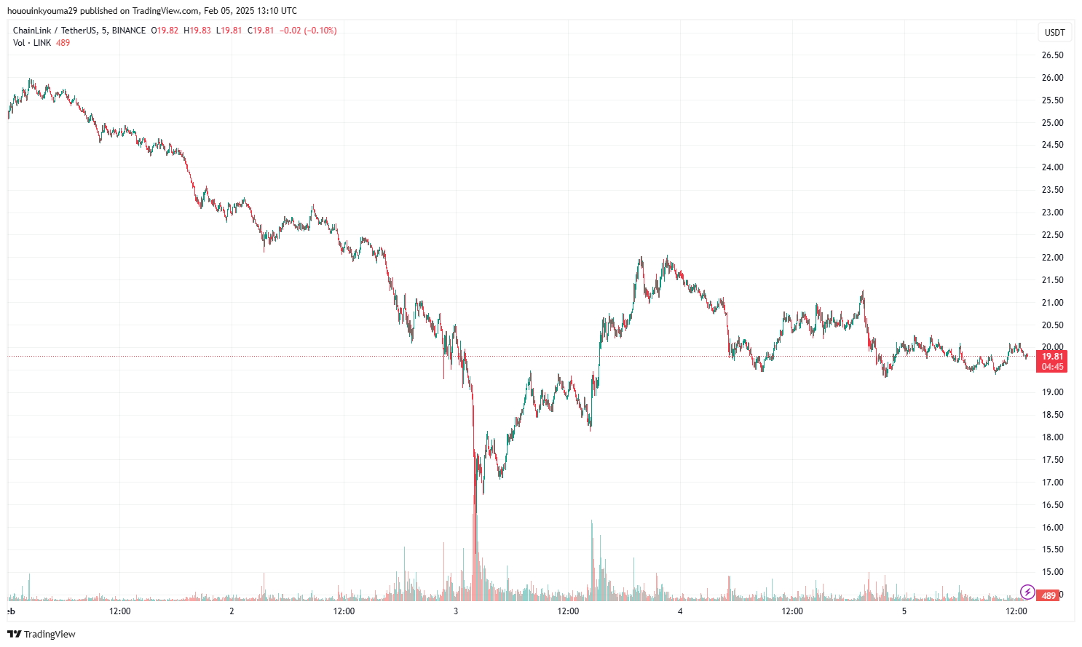The width and height of the screenshot is (1082, 647).
Task: Click the low value L19.81
Action: point(229,31)
